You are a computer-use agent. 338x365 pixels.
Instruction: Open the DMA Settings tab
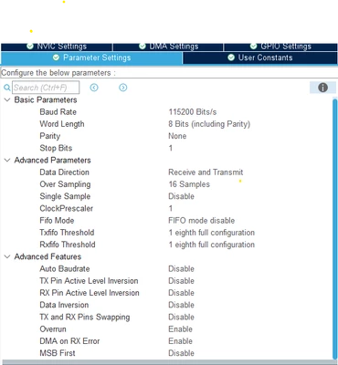(168, 47)
